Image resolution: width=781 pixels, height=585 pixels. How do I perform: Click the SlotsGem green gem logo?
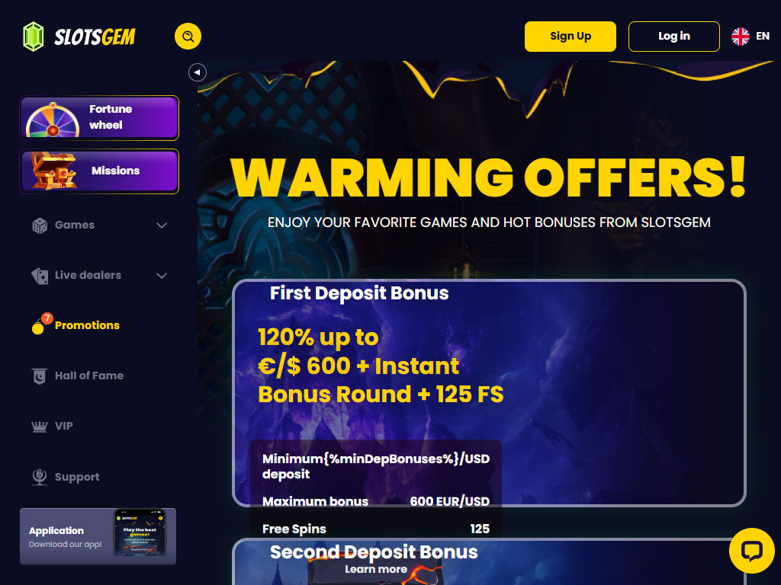[x=34, y=37]
